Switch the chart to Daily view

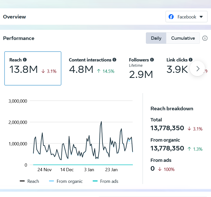[156, 38]
